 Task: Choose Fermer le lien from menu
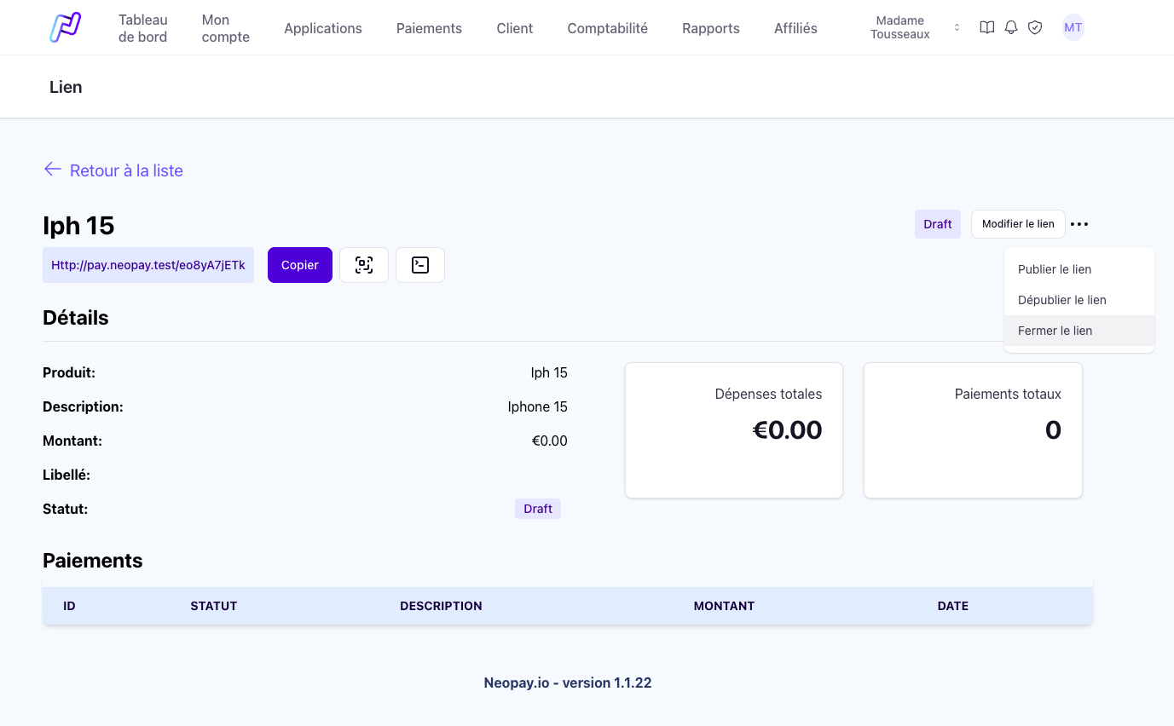click(x=1055, y=331)
